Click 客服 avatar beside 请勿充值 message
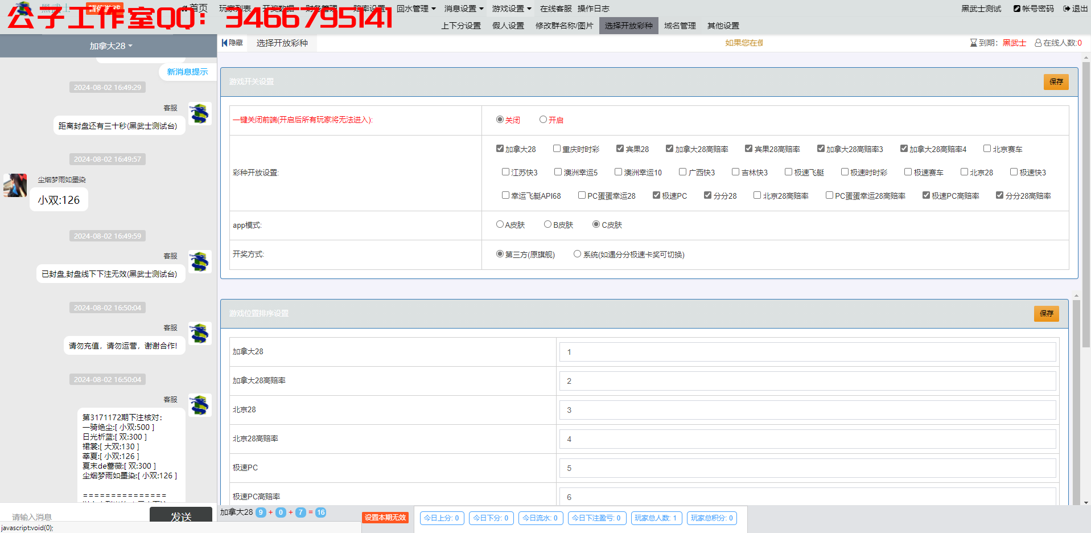 (200, 334)
